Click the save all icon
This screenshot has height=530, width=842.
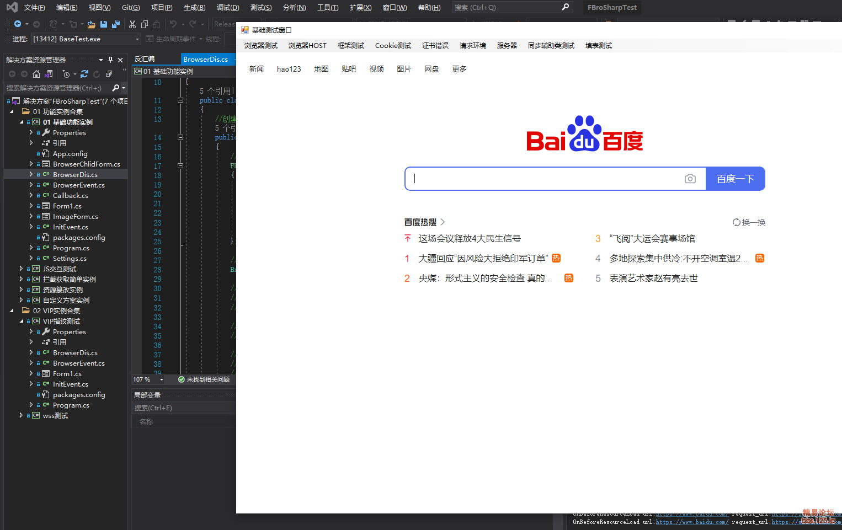click(x=116, y=24)
